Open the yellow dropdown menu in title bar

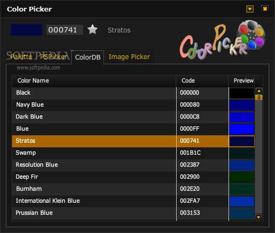pos(250,9)
